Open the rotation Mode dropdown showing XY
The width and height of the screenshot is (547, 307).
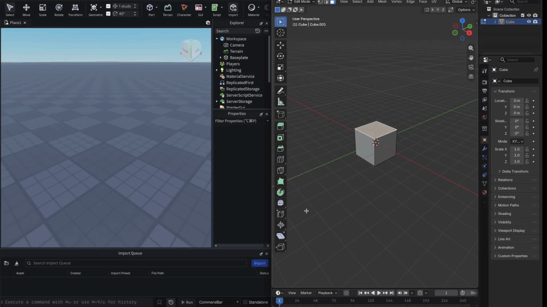click(x=517, y=142)
